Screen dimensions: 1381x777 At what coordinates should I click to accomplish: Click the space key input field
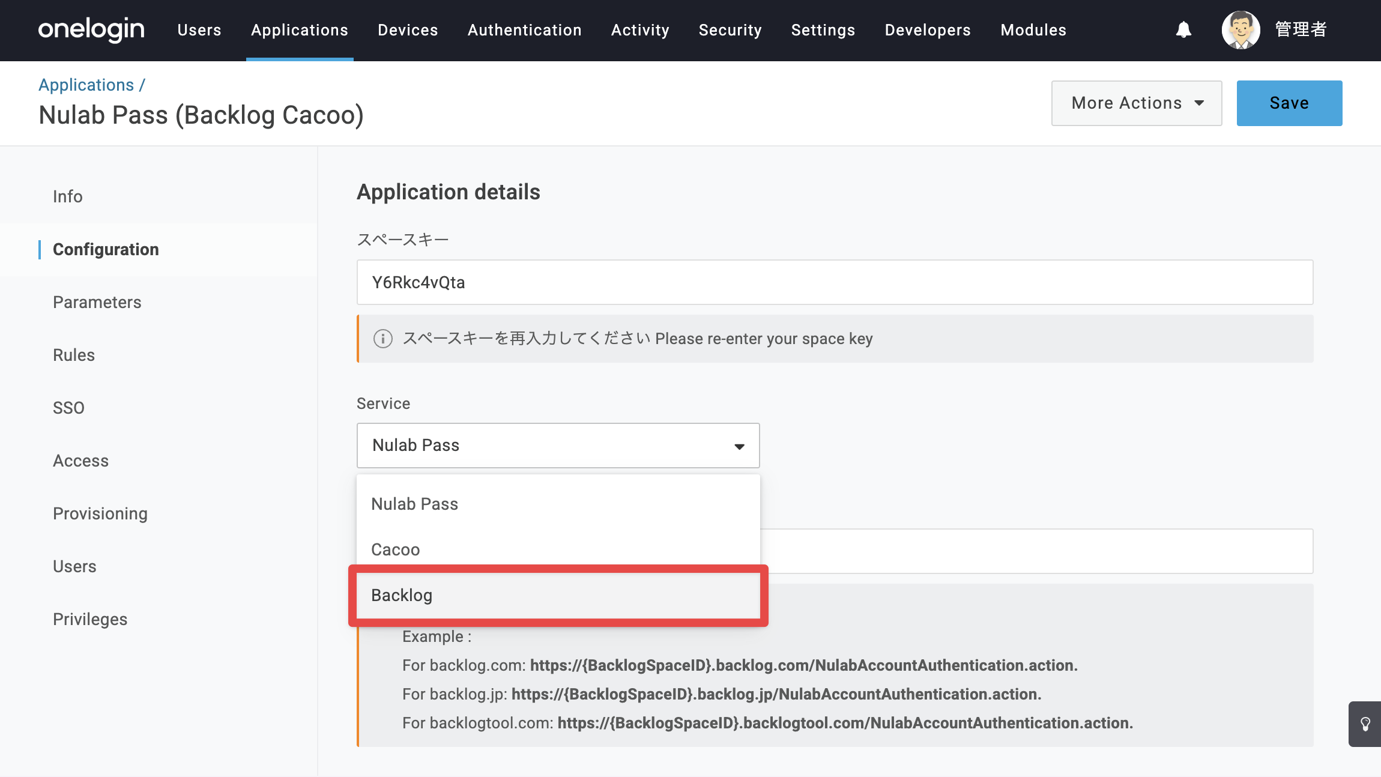click(x=835, y=282)
